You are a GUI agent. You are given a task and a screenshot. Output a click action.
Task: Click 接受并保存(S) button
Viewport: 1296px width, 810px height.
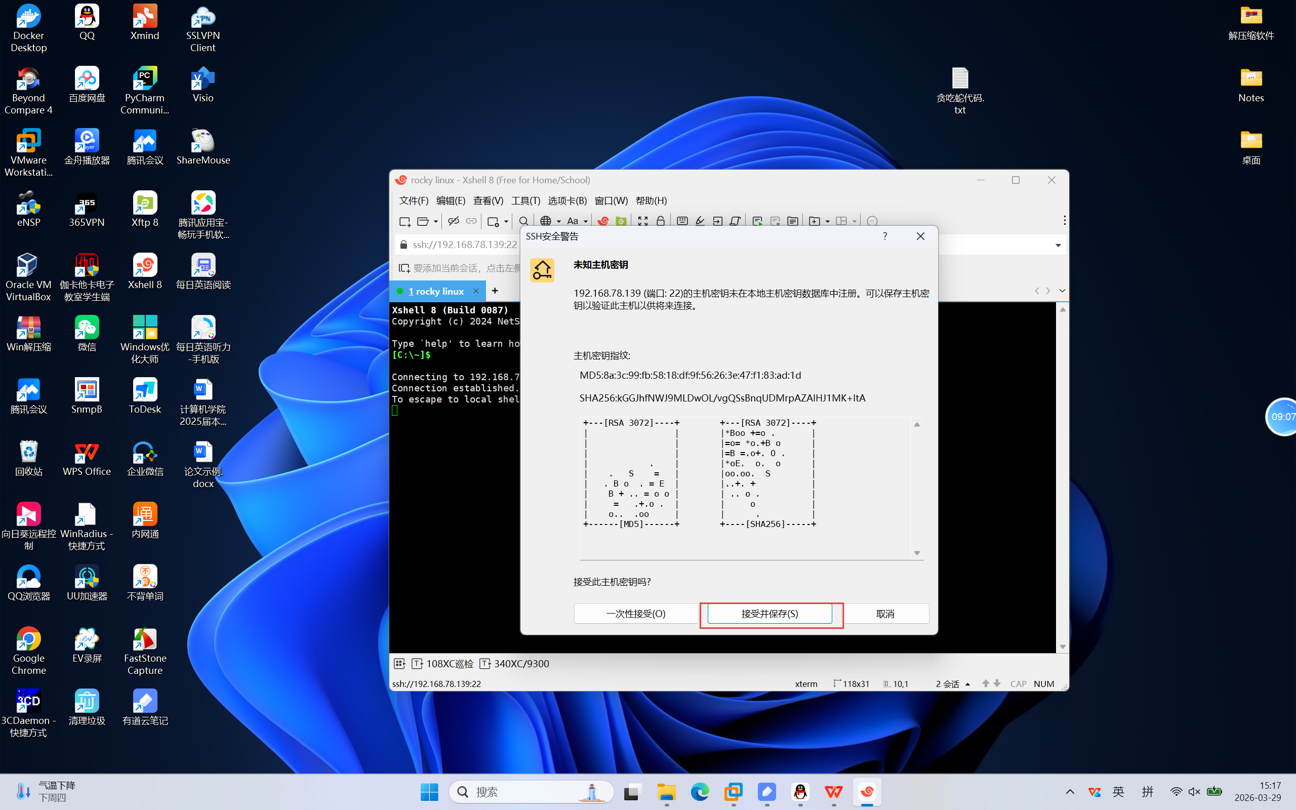point(769,614)
